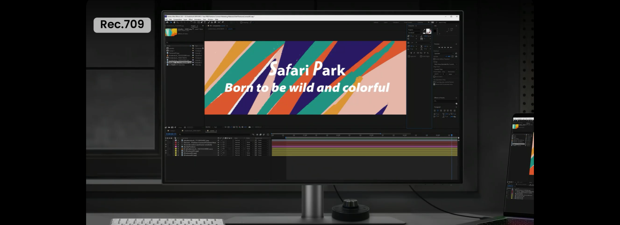The image size is (620, 225).
Task: Hide layer 1 using its eye icon
Action: pos(166,140)
